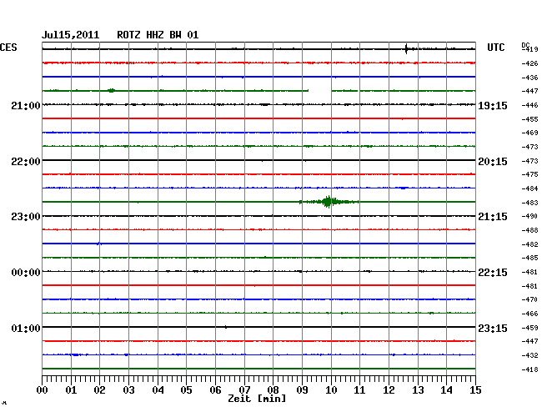Click the DC offset value -459
The height and width of the screenshot is (412, 542).
pos(529,328)
